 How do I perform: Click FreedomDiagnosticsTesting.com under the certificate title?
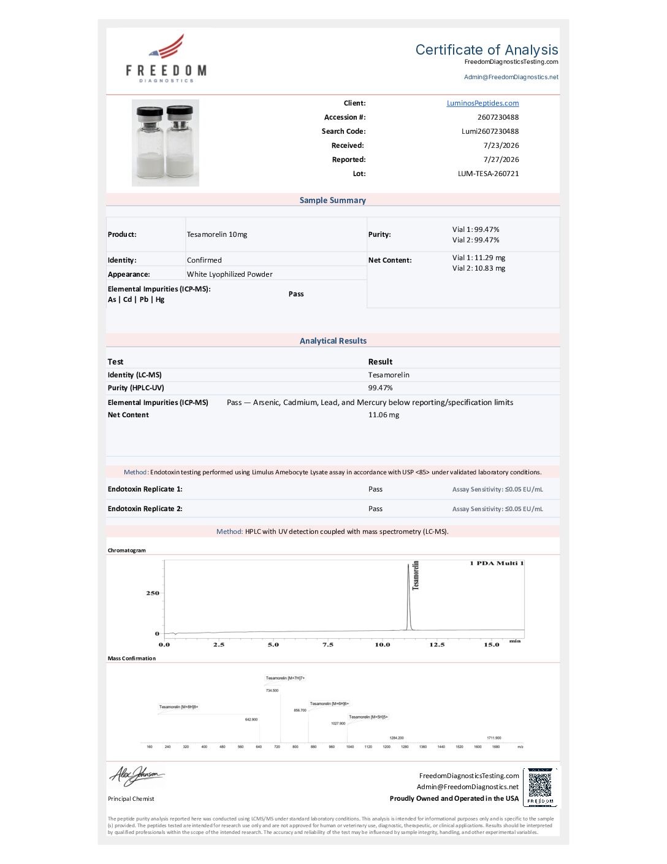[x=511, y=62]
